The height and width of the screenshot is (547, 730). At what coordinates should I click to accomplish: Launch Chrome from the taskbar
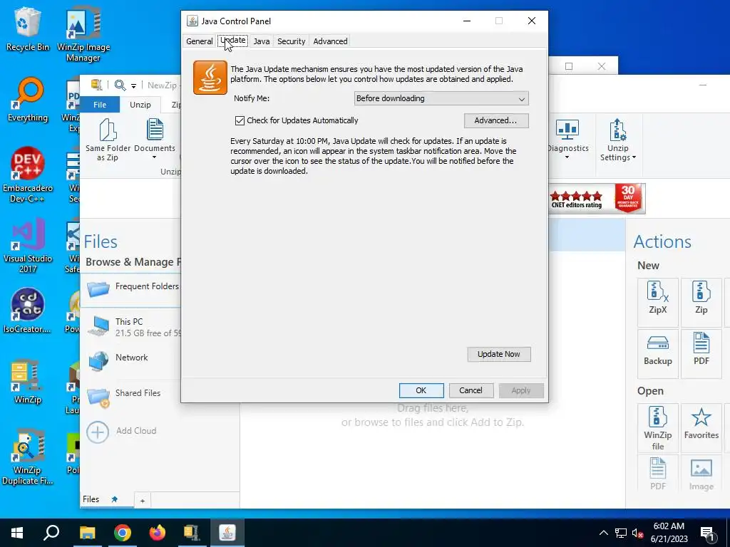(123, 533)
